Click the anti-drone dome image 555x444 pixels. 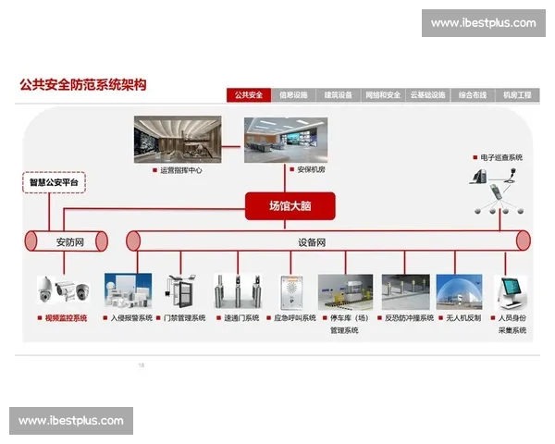click(459, 292)
